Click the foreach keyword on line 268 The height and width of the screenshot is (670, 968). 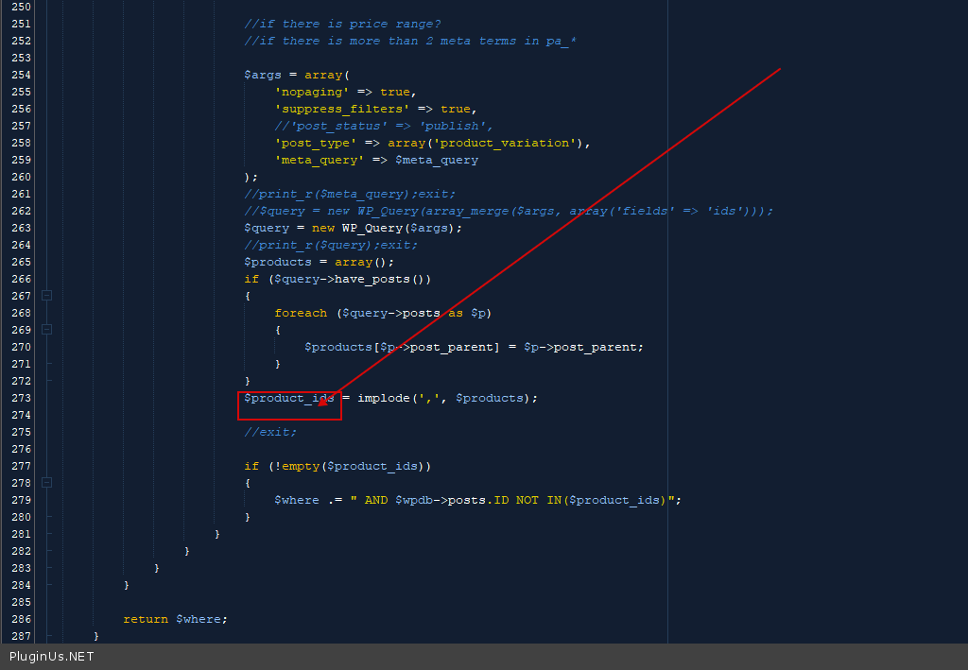pos(301,313)
